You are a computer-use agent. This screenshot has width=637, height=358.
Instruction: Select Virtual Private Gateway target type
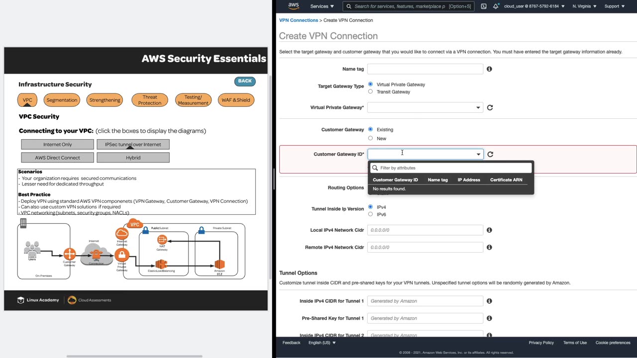[x=370, y=84]
